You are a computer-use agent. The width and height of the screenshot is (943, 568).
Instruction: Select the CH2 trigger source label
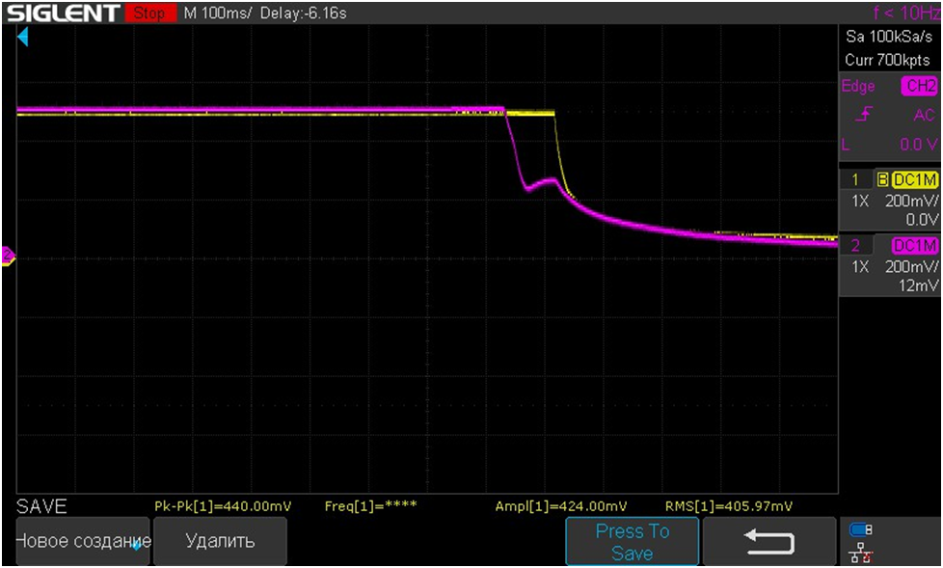[x=920, y=86]
